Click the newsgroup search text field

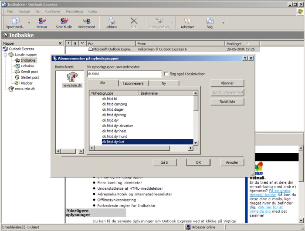coord(124,74)
